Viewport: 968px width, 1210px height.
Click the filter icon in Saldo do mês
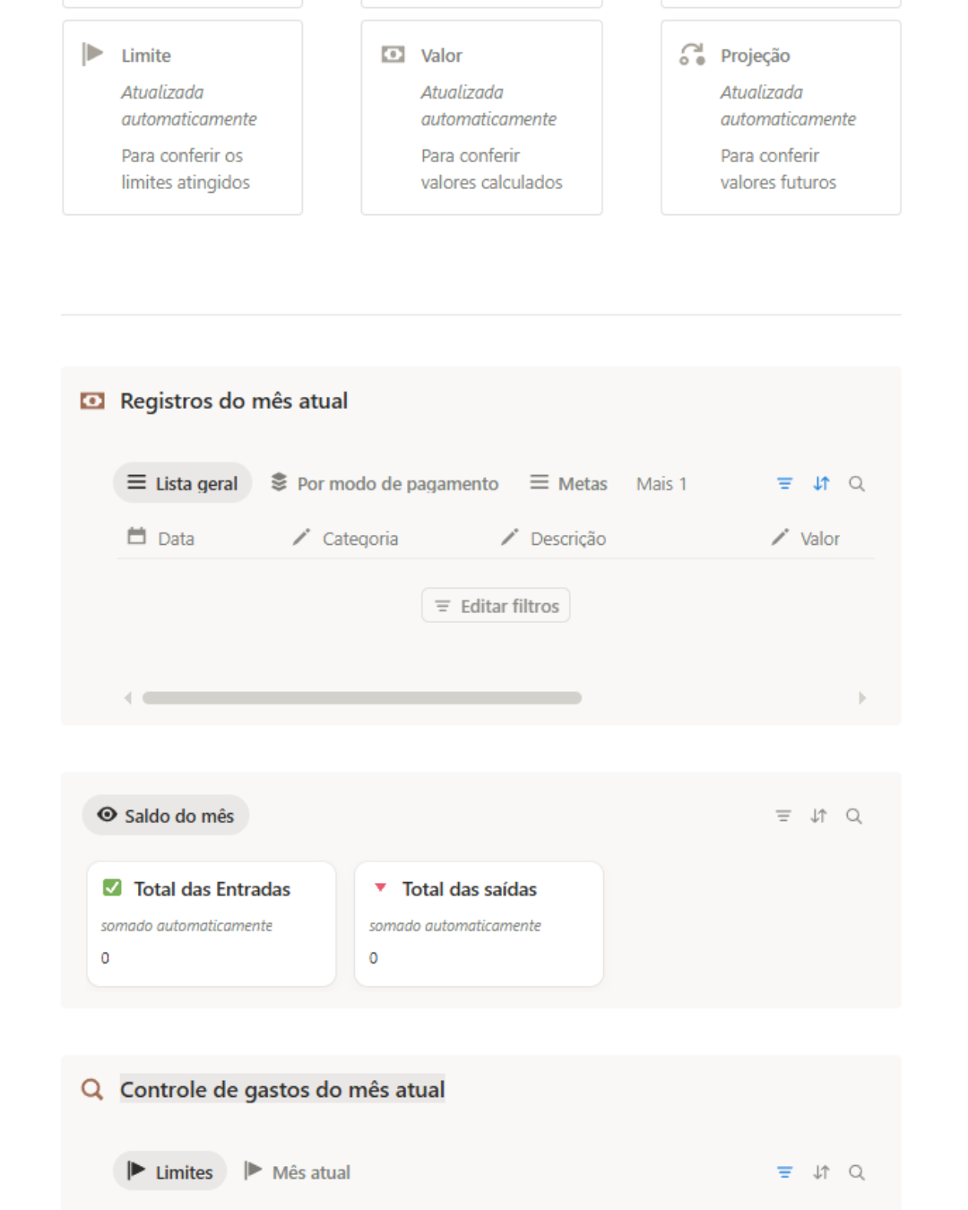783,816
